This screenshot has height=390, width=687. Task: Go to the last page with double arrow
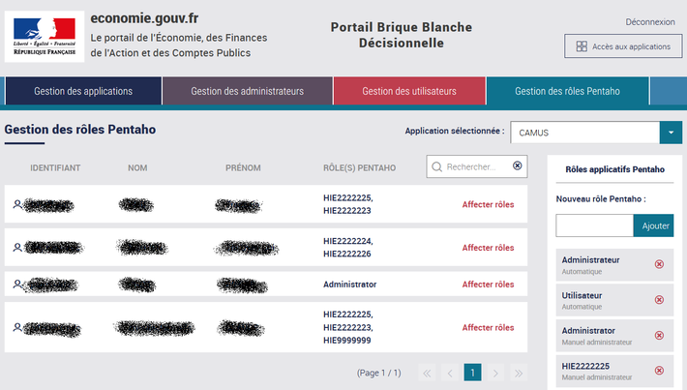tap(519, 373)
